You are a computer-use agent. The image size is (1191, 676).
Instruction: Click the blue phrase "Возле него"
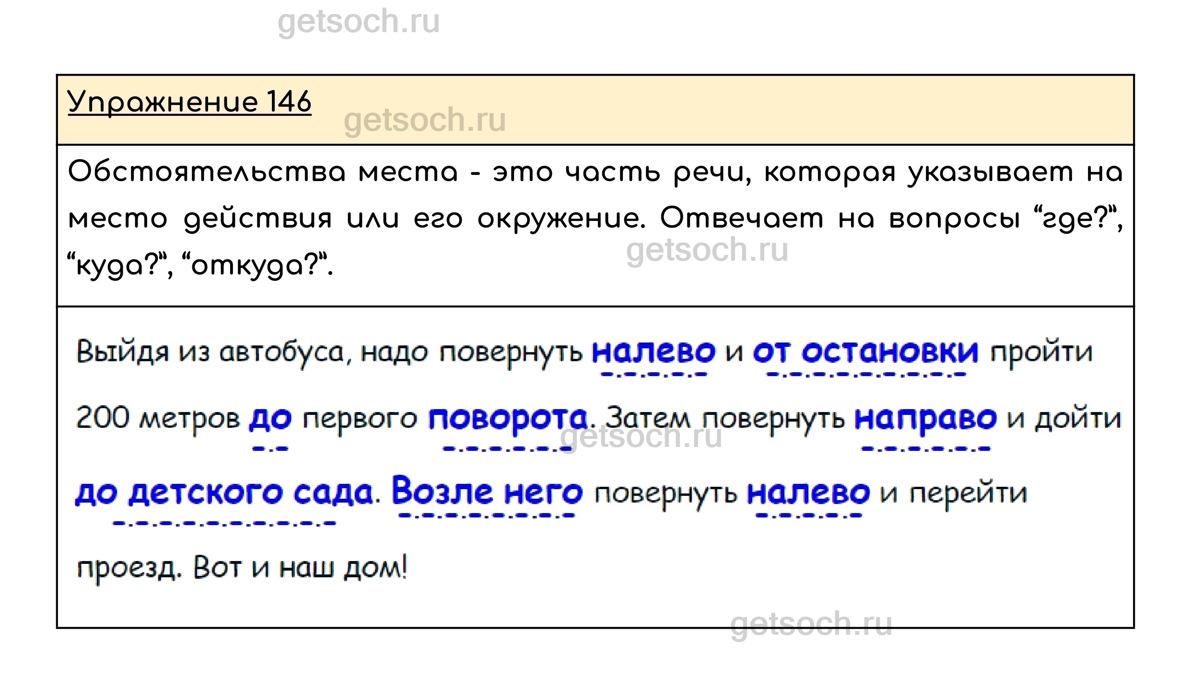[487, 492]
